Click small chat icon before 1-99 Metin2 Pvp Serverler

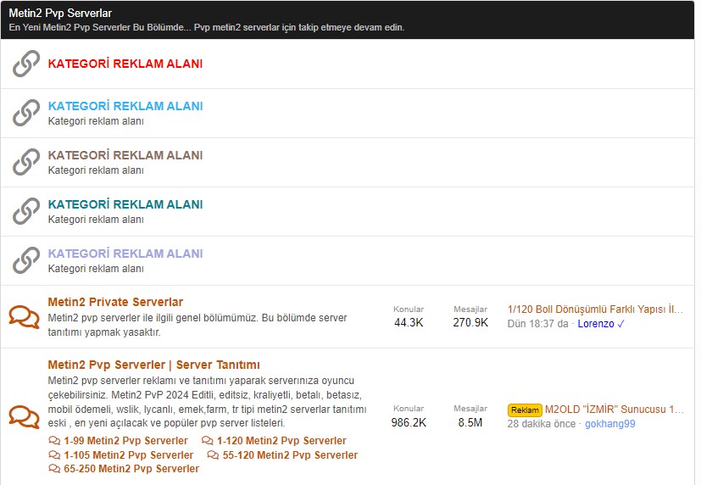54,441
